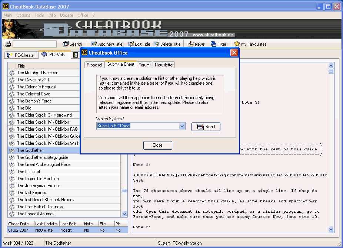
Task: Open the Forum tab
Action: 144,65
